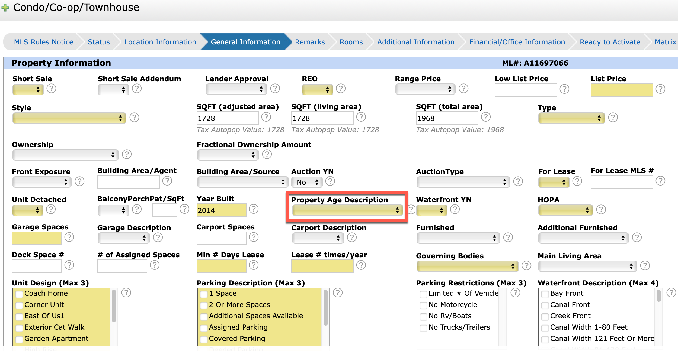
Task: Show help for Governing Bodies field
Action: click(526, 266)
